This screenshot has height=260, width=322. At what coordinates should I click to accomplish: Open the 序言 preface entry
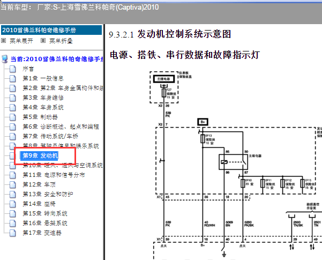point(28,69)
